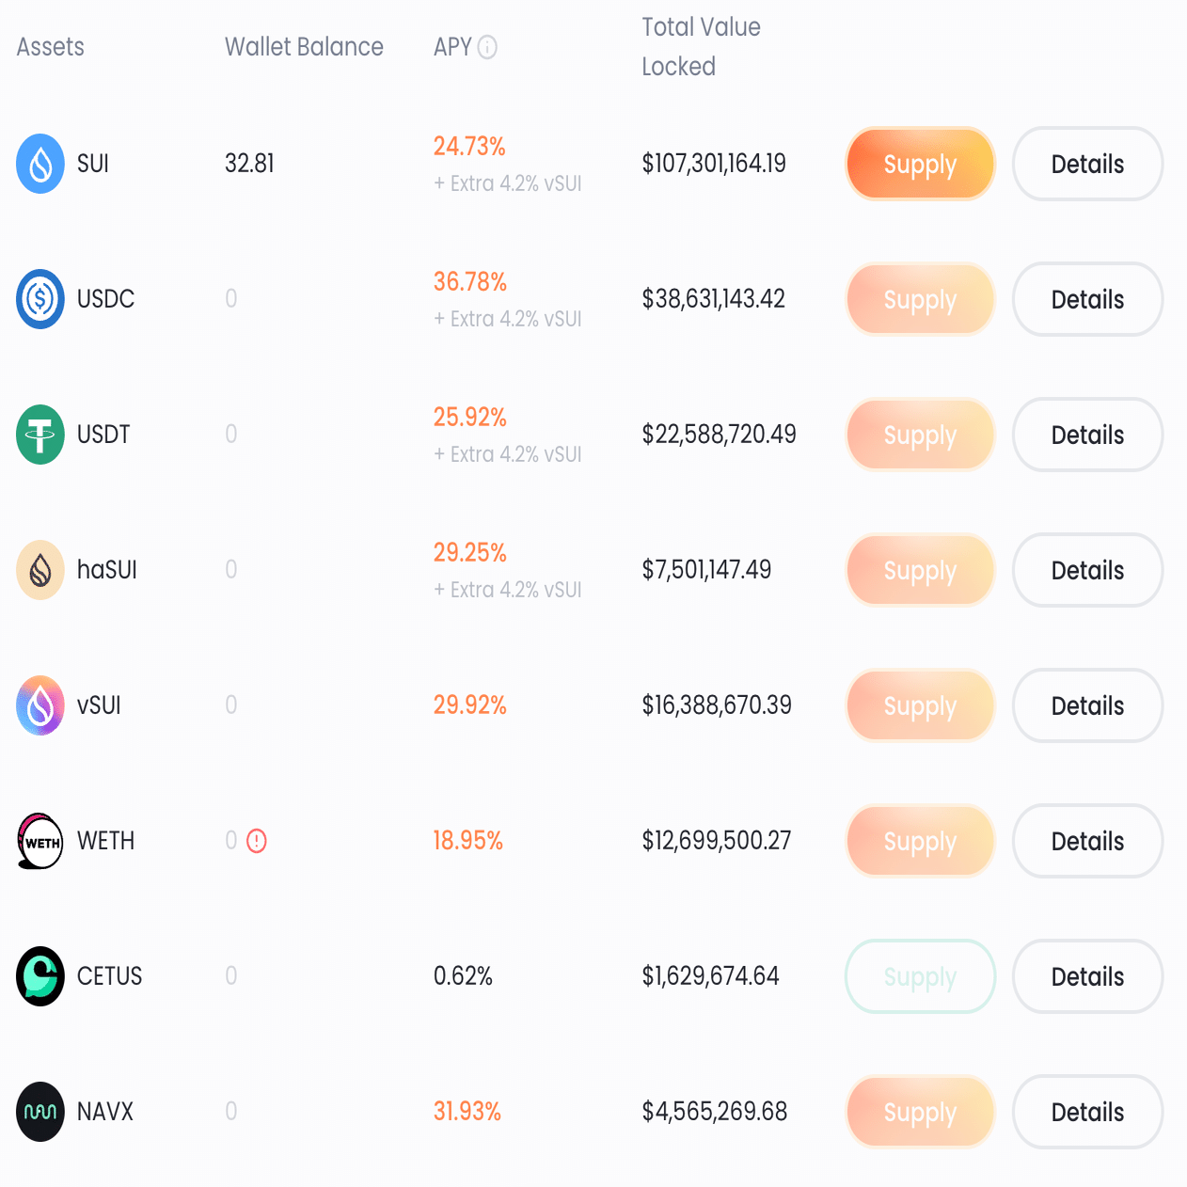Click the APY info icon
The height and width of the screenshot is (1187, 1187).
[487, 47]
